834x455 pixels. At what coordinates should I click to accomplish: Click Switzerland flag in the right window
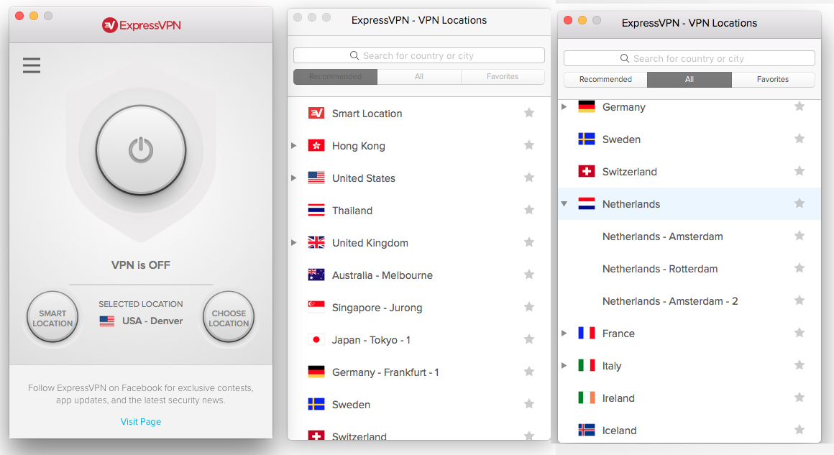[x=586, y=172]
